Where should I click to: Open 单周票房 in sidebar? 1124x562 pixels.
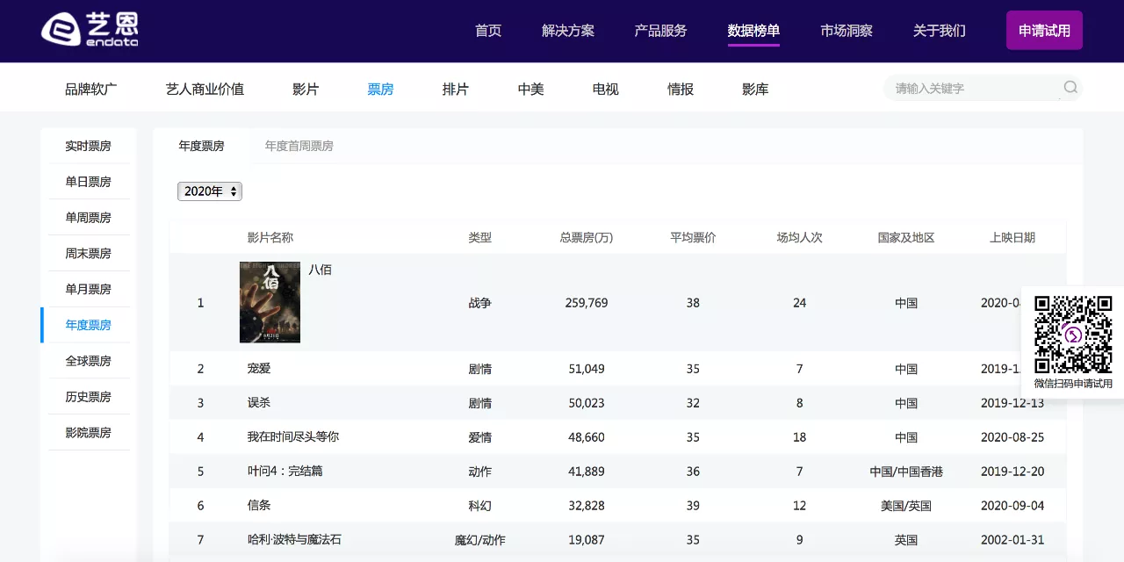pos(88,218)
